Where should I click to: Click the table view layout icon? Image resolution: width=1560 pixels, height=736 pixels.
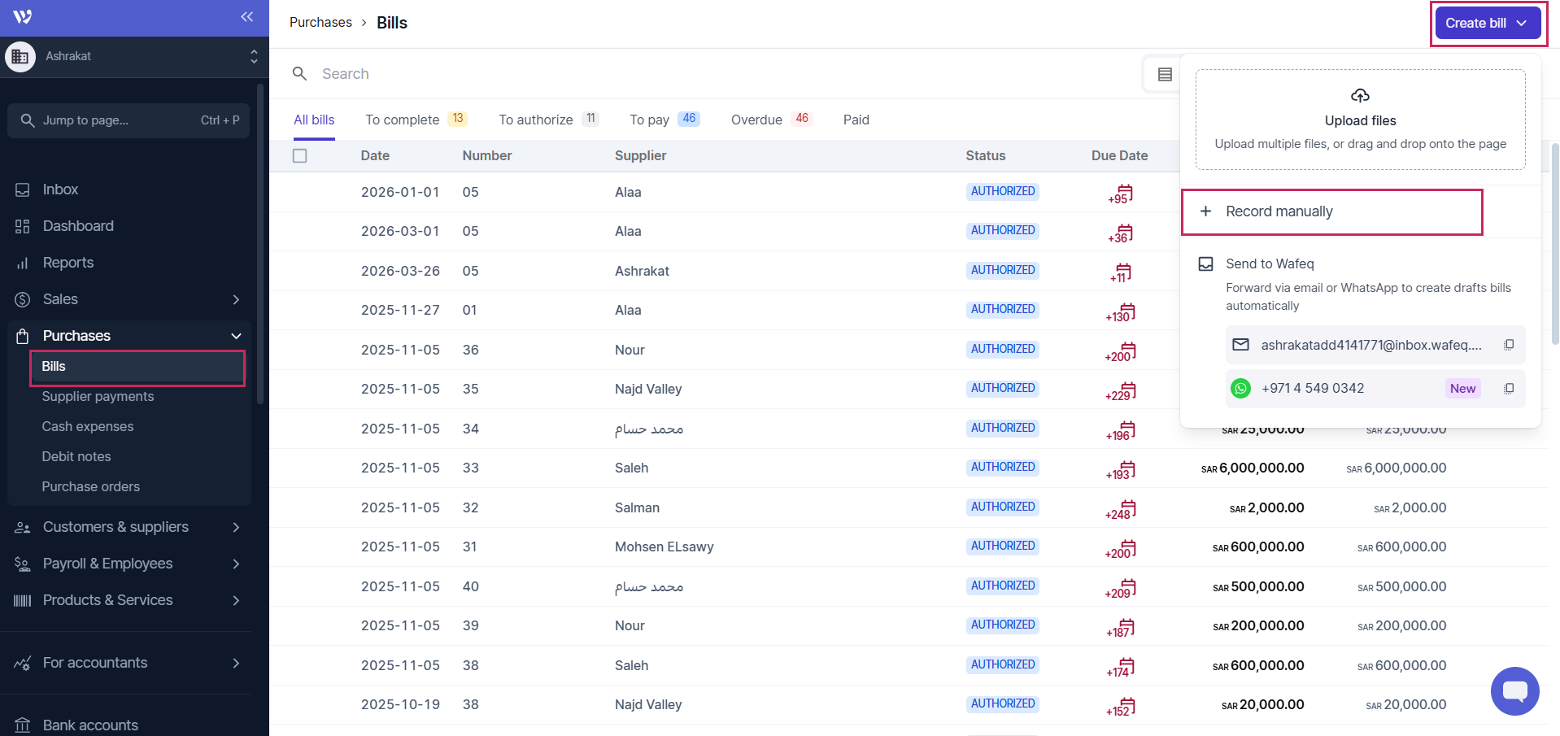pos(1164,75)
